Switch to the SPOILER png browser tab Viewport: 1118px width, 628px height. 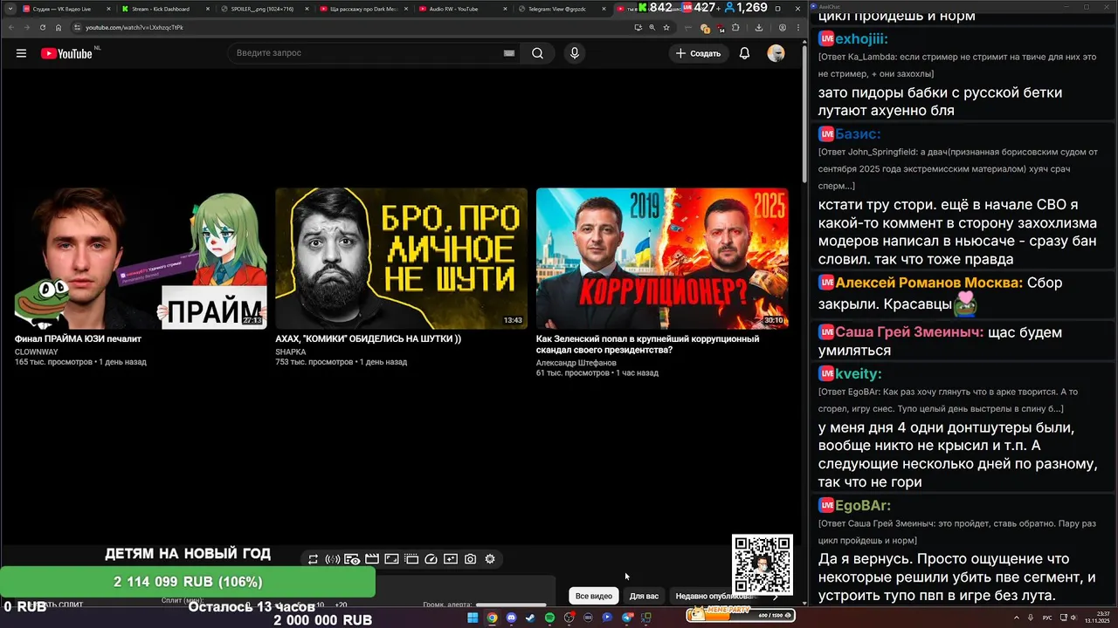pos(262,9)
